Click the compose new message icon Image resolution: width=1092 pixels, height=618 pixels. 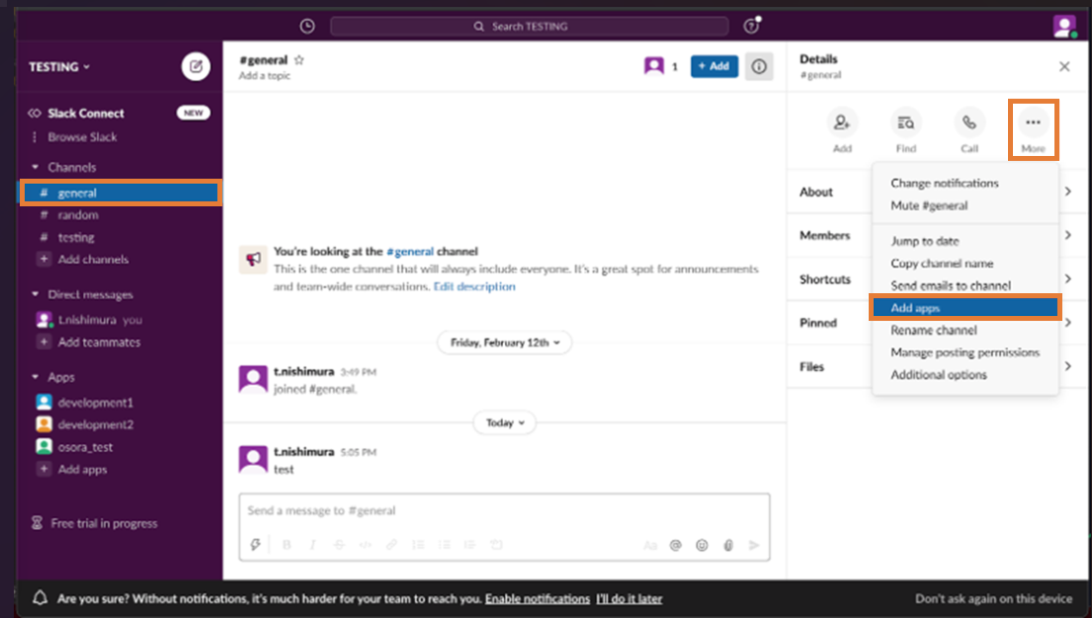tap(196, 67)
